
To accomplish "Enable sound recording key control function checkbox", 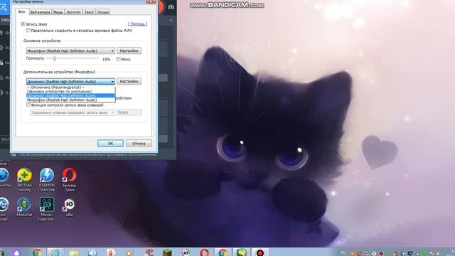I will click(28, 105).
